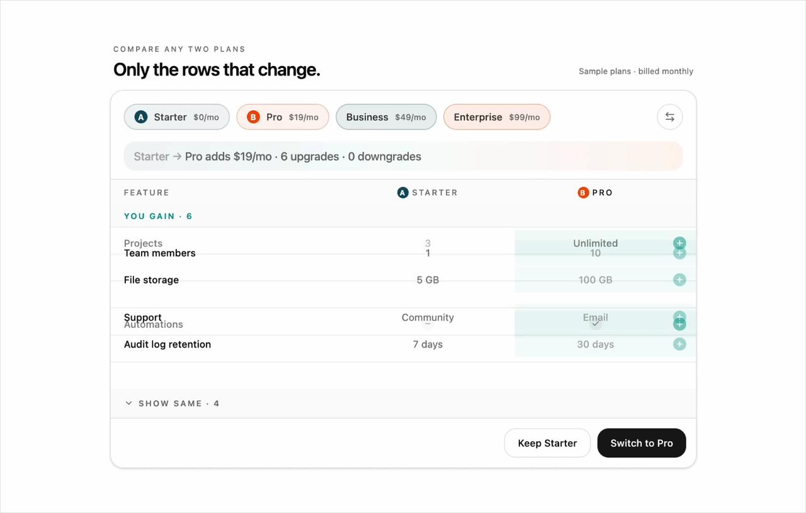Click the plus icon in File storage row
This screenshot has width=806, height=513.
[x=679, y=280]
